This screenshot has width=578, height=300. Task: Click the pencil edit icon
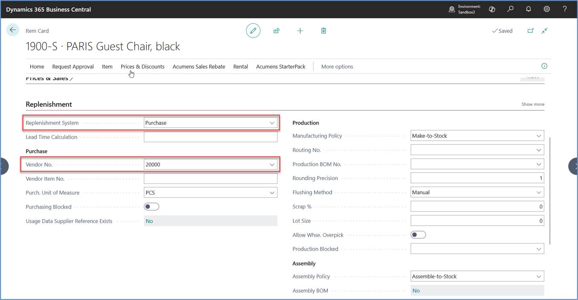(253, 31)
